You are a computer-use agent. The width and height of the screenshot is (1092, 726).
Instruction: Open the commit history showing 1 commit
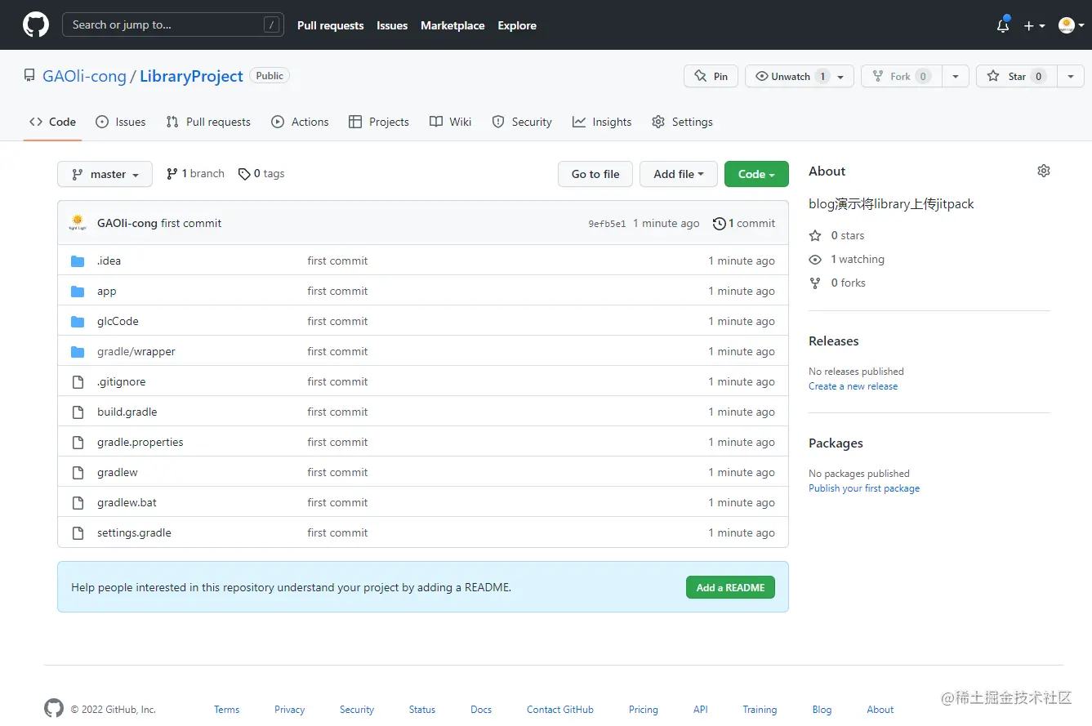pos(744,223)
